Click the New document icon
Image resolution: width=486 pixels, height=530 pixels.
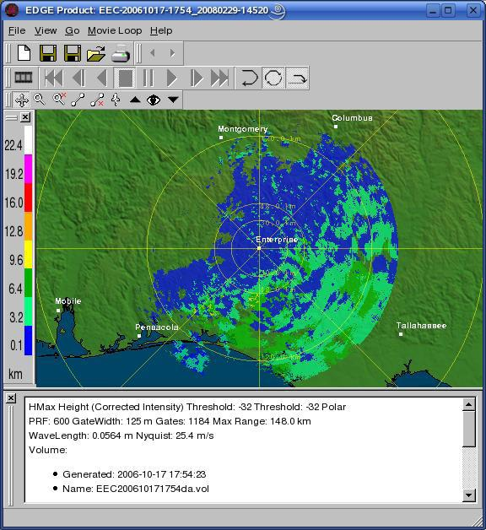coord(24,53)
